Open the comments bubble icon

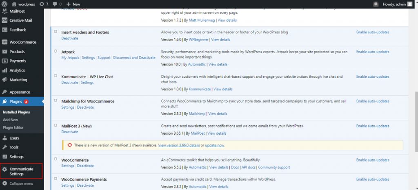(x=55, y=4)
